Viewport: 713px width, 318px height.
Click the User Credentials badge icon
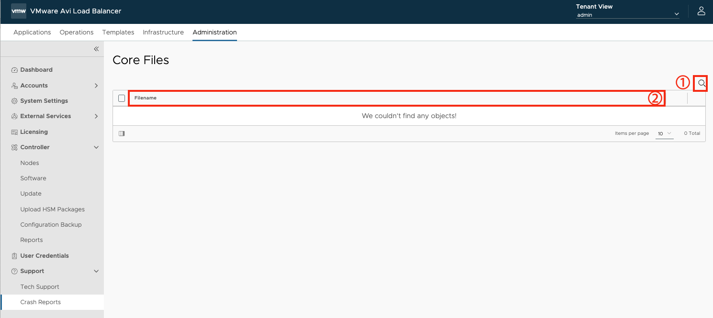point(14,256)
